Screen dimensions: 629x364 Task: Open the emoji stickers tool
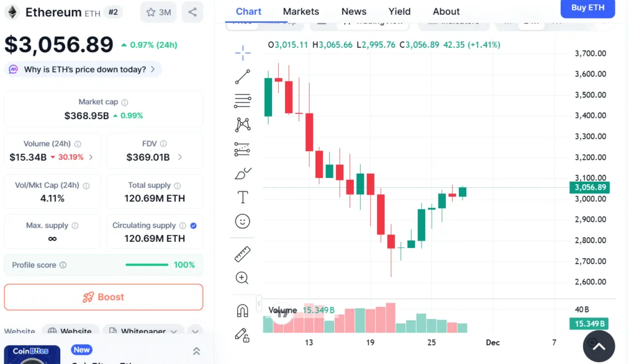[242, 221]
